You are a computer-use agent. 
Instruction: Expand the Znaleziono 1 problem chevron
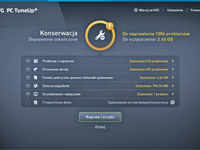tap(173, 94)
